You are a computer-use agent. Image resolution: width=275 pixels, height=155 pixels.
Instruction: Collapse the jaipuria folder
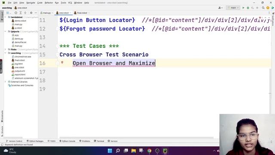pos(5,31)
